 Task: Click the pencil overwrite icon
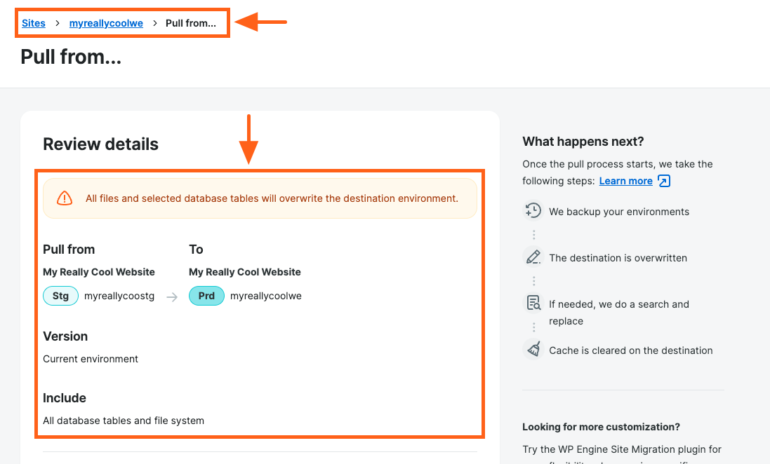(x=533, y=257)
